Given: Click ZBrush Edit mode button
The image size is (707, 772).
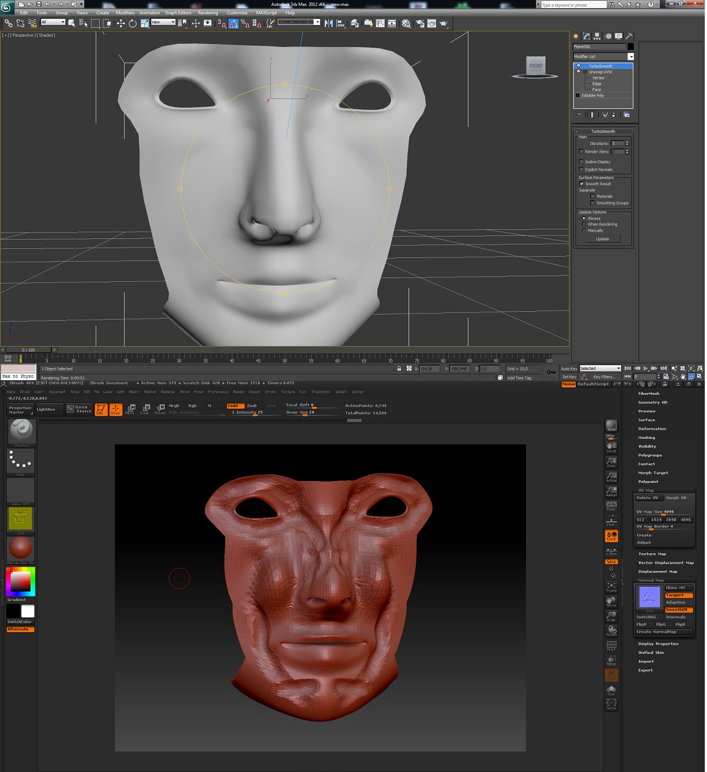Looking at the screenshot, I should (x=101, y=410).
